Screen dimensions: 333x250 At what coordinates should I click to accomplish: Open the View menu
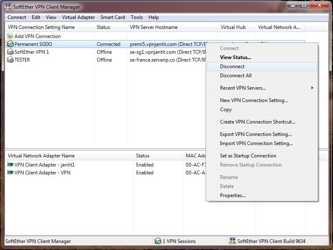51,17
